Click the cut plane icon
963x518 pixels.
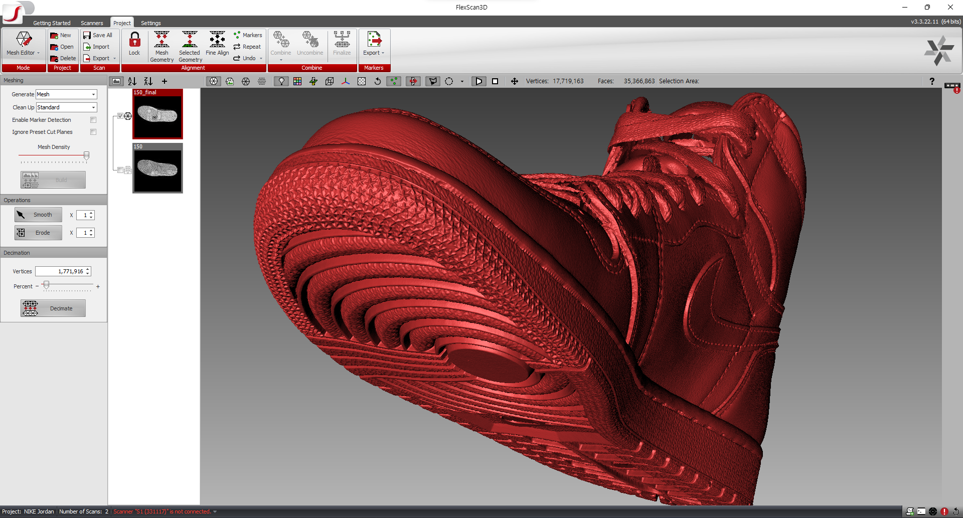313,81
